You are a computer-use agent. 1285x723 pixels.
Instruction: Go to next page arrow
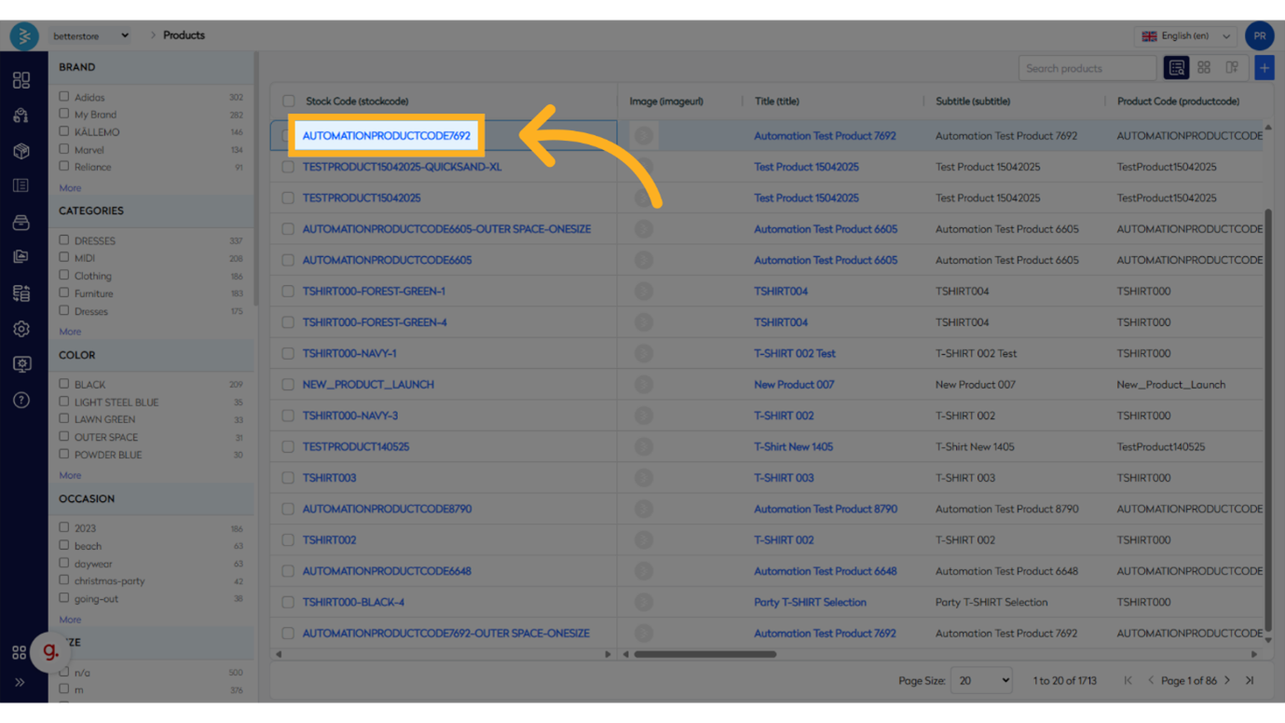[x=1227, y=680]
